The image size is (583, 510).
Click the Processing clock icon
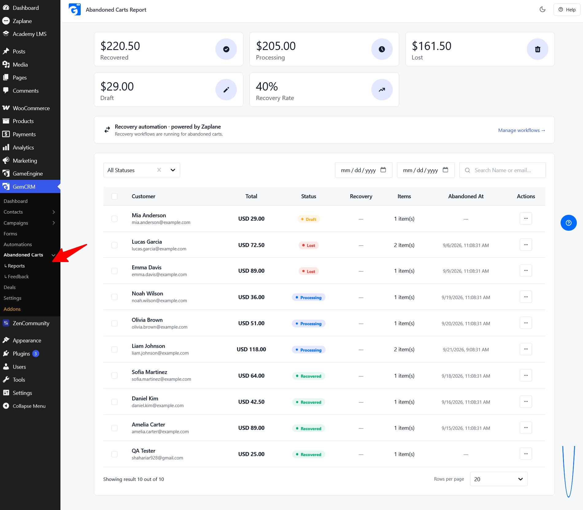382,49
